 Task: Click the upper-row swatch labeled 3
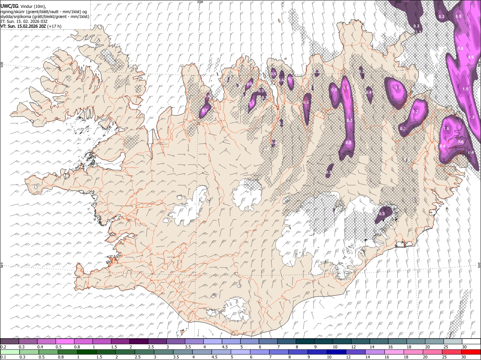[x=176, y=341]
